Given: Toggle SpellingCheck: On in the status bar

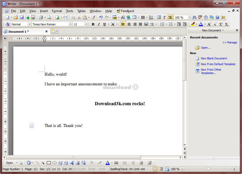Looking at the screenshot, I should click(x=121, y=169).
